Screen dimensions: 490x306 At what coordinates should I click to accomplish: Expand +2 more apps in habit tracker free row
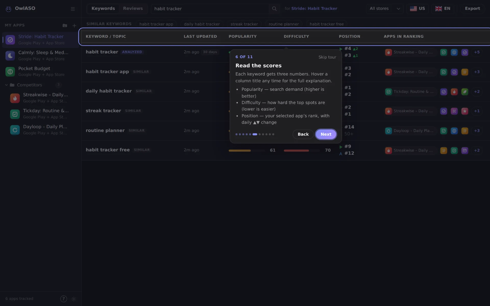[477, 150]
